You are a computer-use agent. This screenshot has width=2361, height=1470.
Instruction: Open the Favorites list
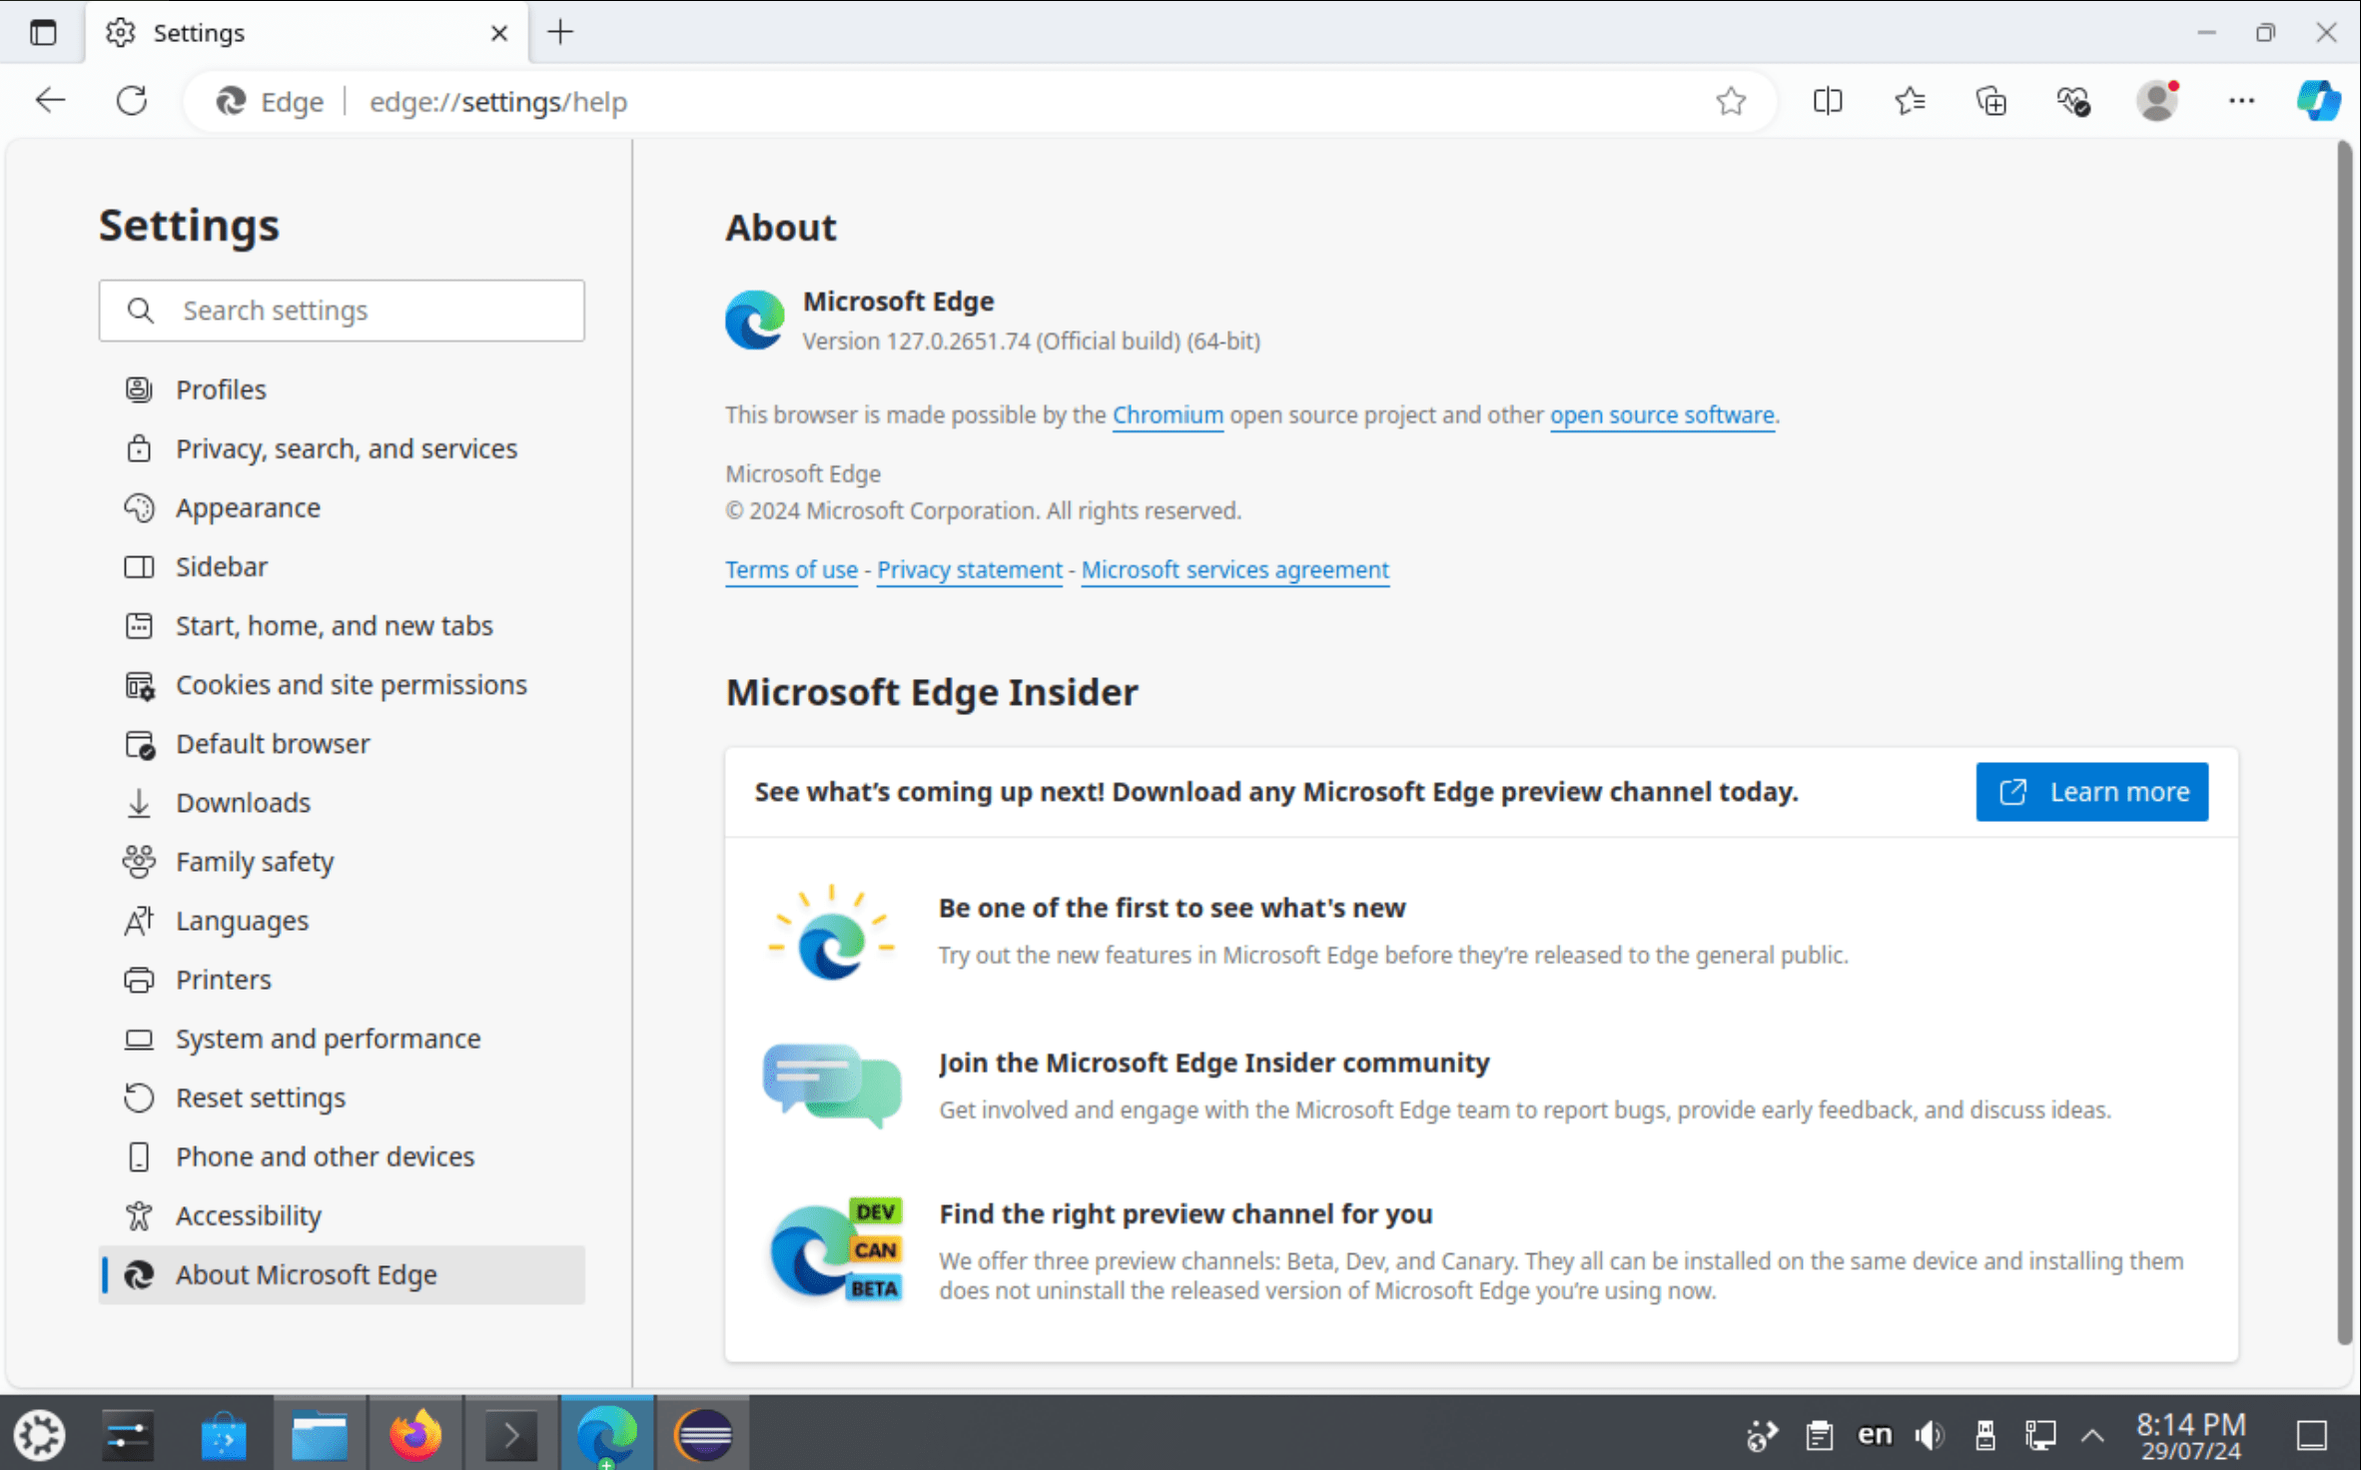(1910, 100)
